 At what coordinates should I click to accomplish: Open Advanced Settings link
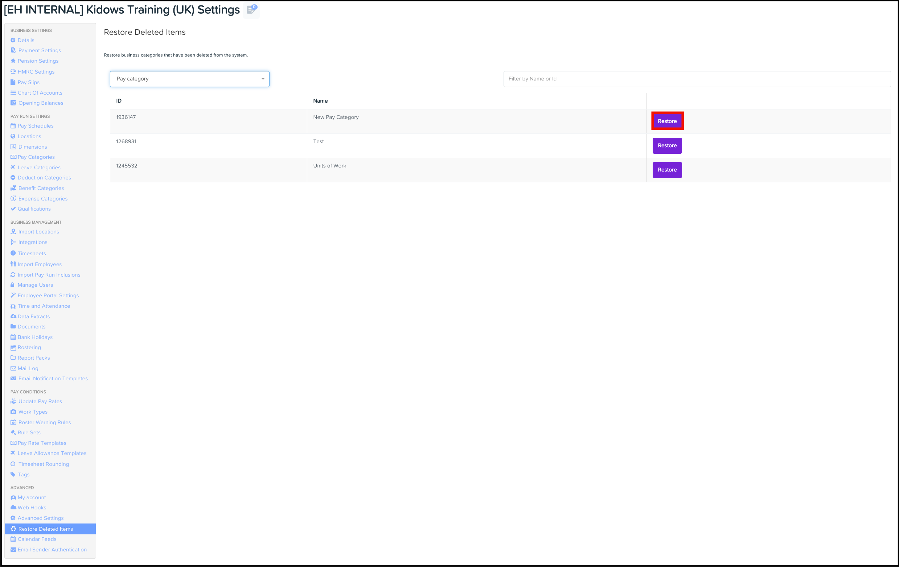(x=40, y=518)
